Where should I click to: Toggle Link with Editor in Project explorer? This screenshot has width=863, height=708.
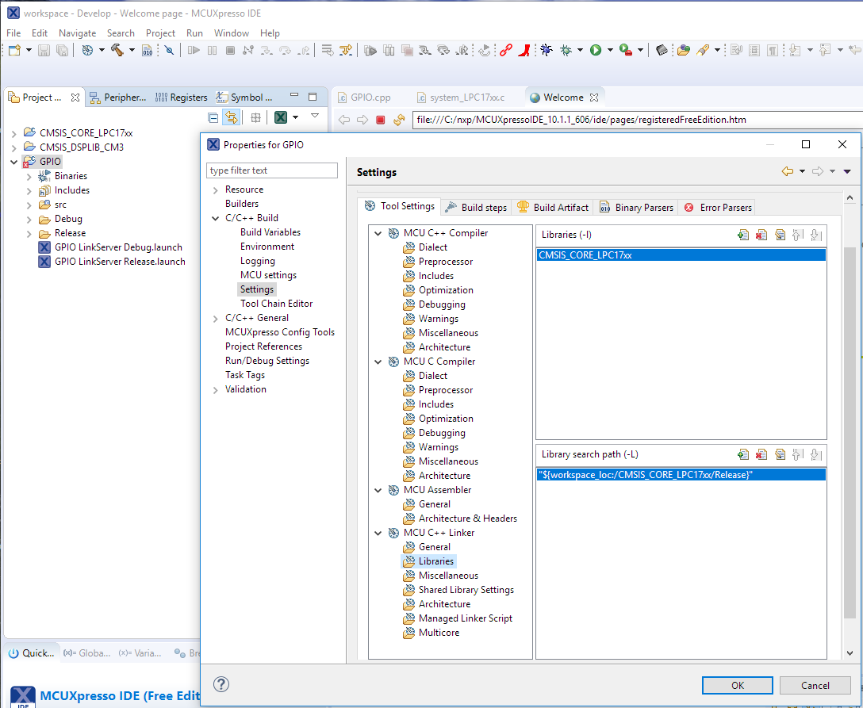(231, 117)
